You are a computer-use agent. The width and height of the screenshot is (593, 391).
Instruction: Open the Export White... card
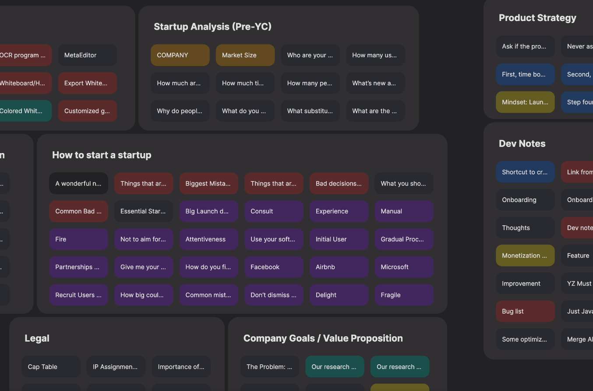tap(87, 83)
